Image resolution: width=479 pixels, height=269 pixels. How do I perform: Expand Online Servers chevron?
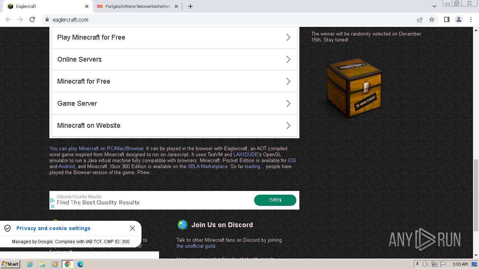pyautogui.click(x=289, y=59)
